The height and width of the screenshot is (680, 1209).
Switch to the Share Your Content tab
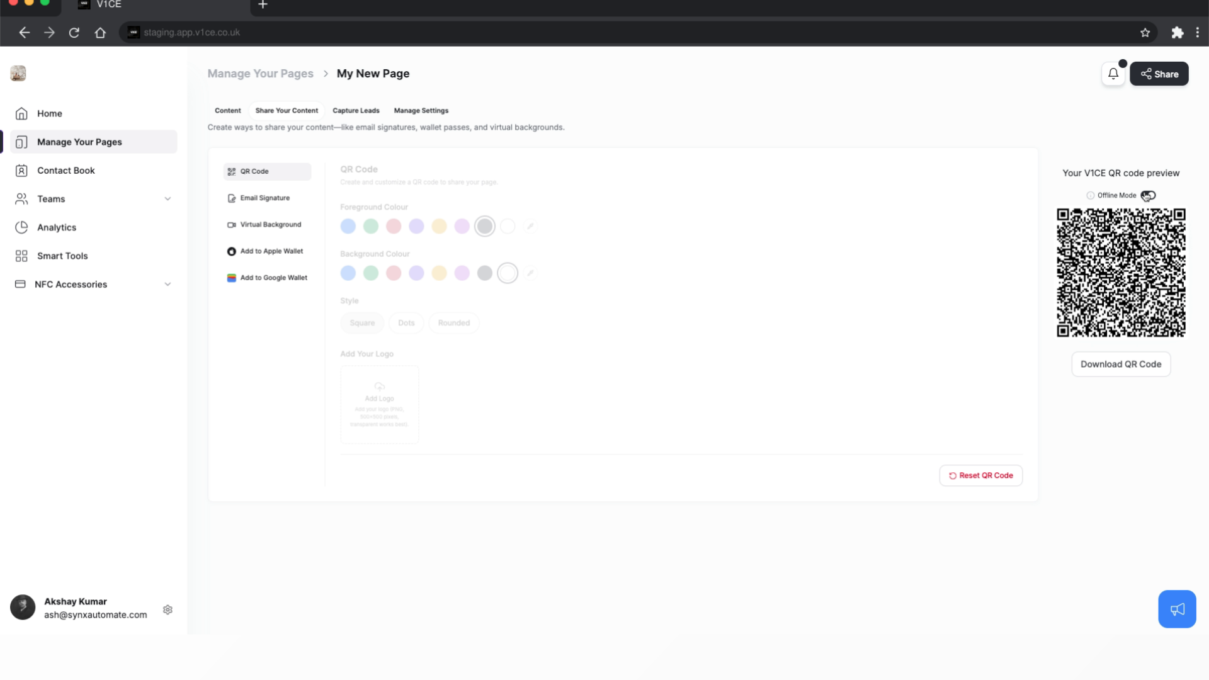[x=287, y=110]
